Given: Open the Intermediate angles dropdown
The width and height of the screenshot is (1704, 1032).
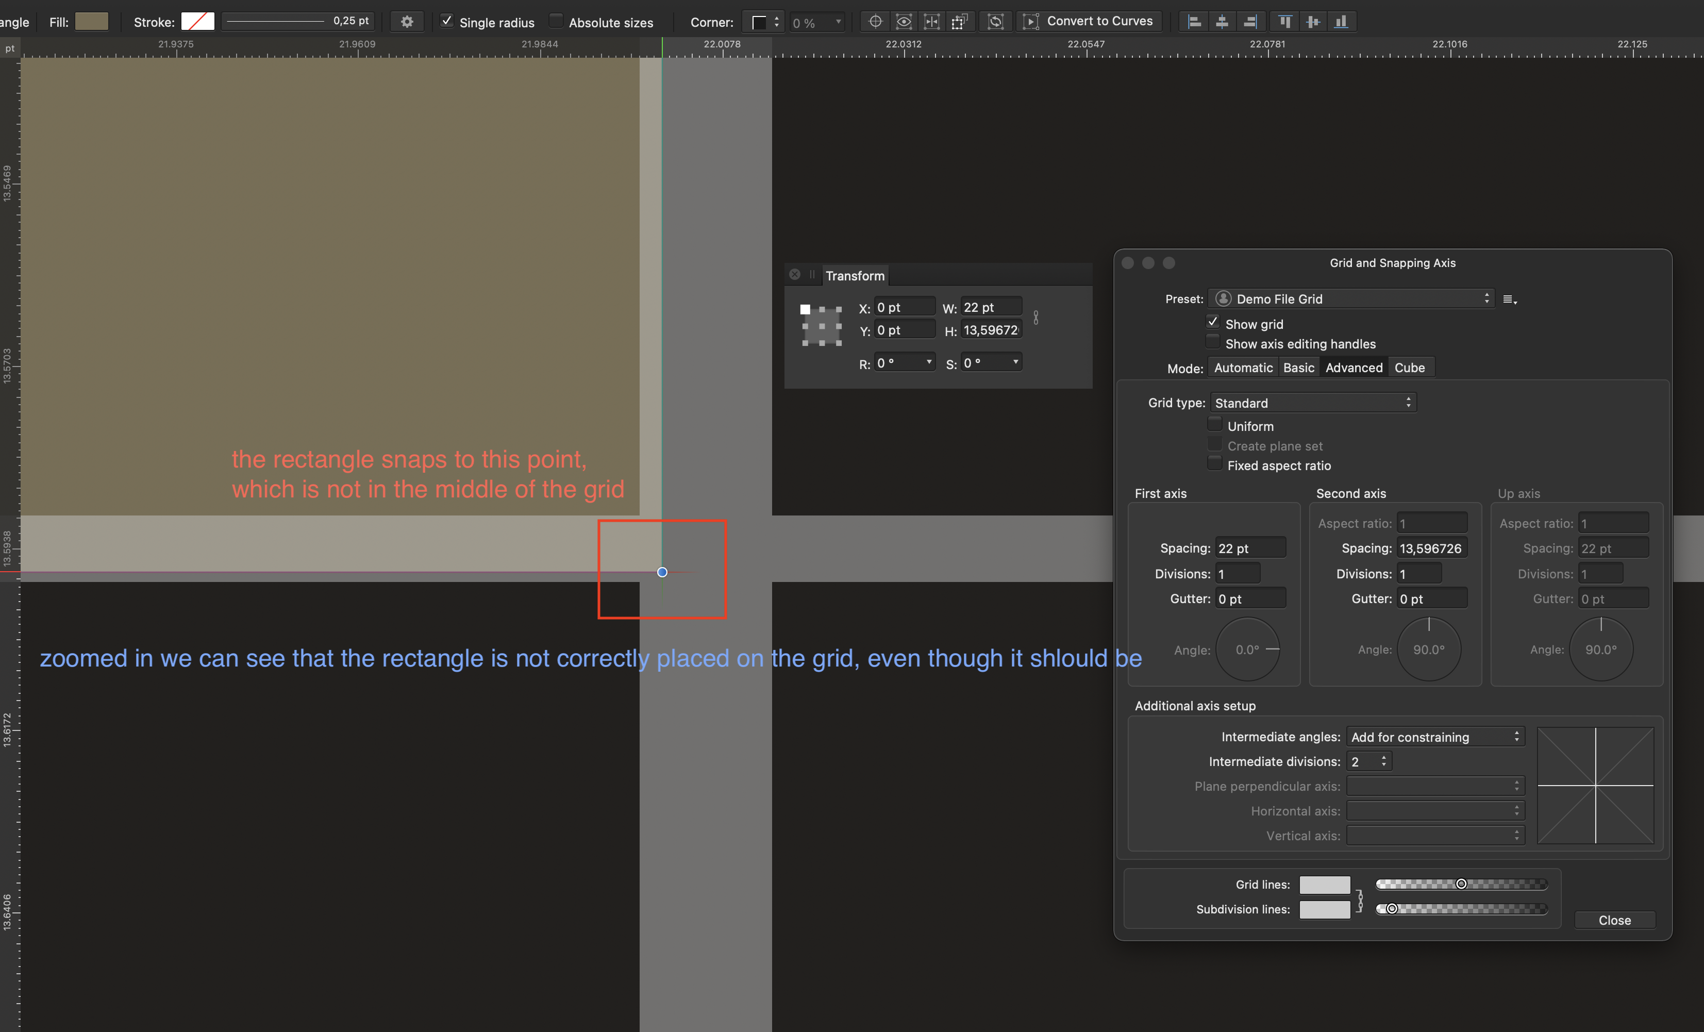Looking at the screenshot, I should pos(1435,737).
